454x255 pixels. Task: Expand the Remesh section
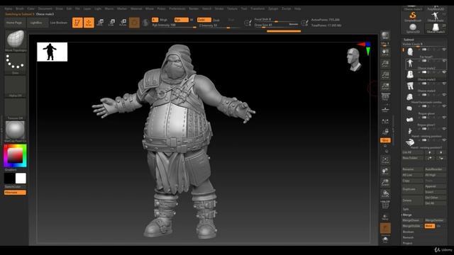click(408, 237)
